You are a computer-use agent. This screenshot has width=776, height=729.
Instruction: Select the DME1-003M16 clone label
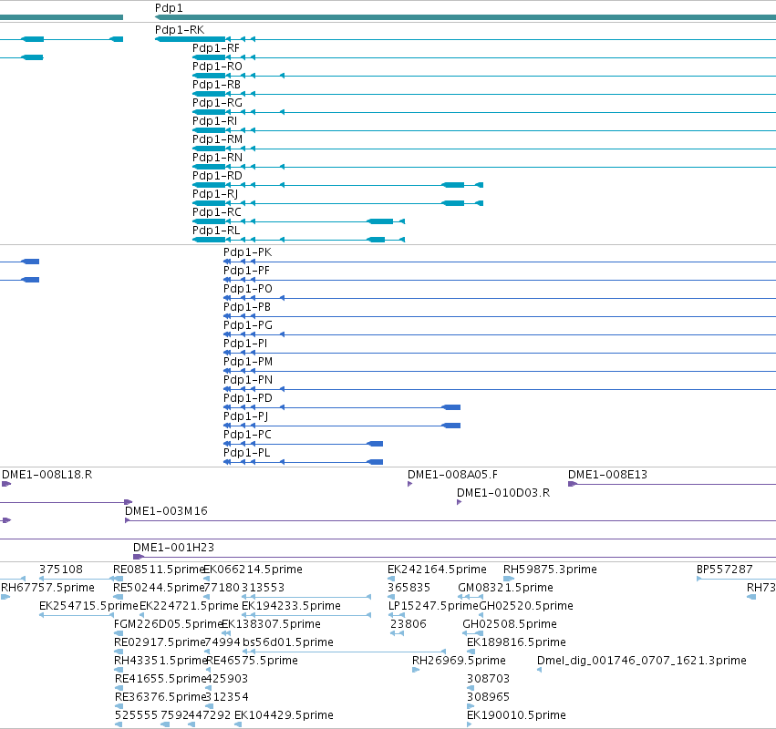pos(166,511)
